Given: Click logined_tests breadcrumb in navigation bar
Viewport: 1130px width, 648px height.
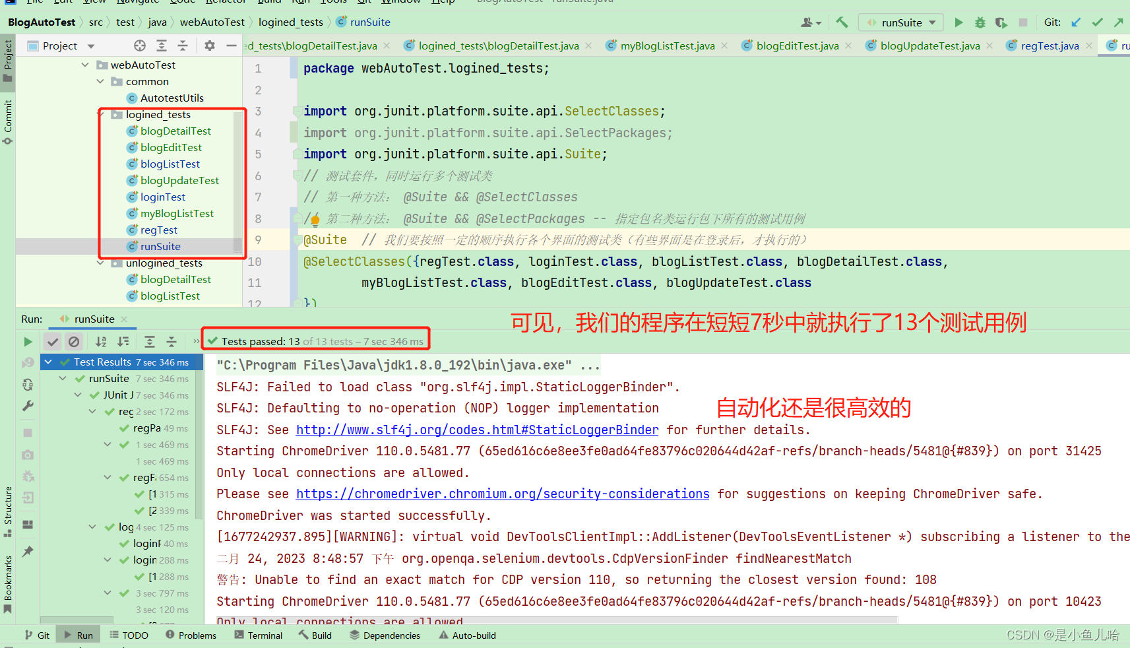Looking at the screenshot, I should click(x=290, y=22).
